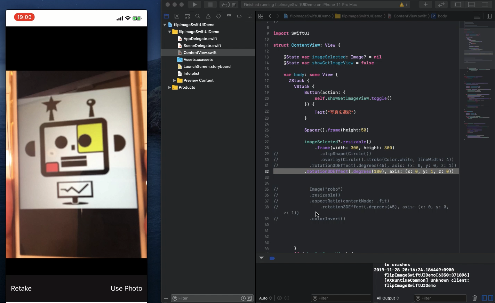Open the body symbol in jump bar

pyautogui.click(x=439, y=16)
